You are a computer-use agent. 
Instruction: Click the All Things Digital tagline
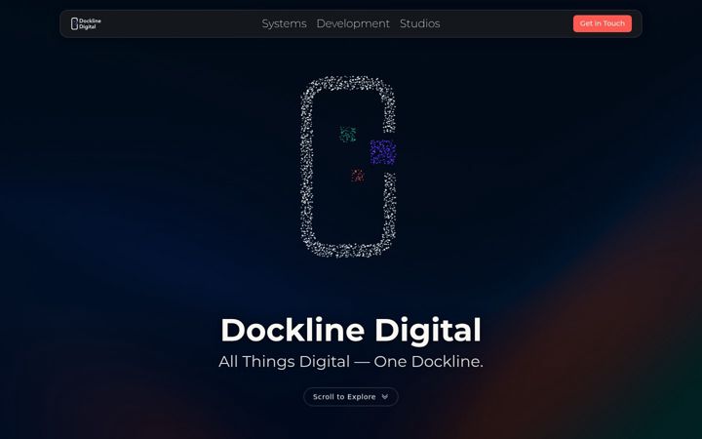[x=351, y=362]
